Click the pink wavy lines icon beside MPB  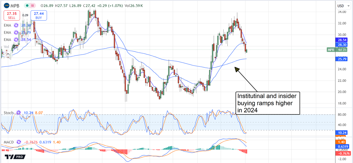click(33, 6)
